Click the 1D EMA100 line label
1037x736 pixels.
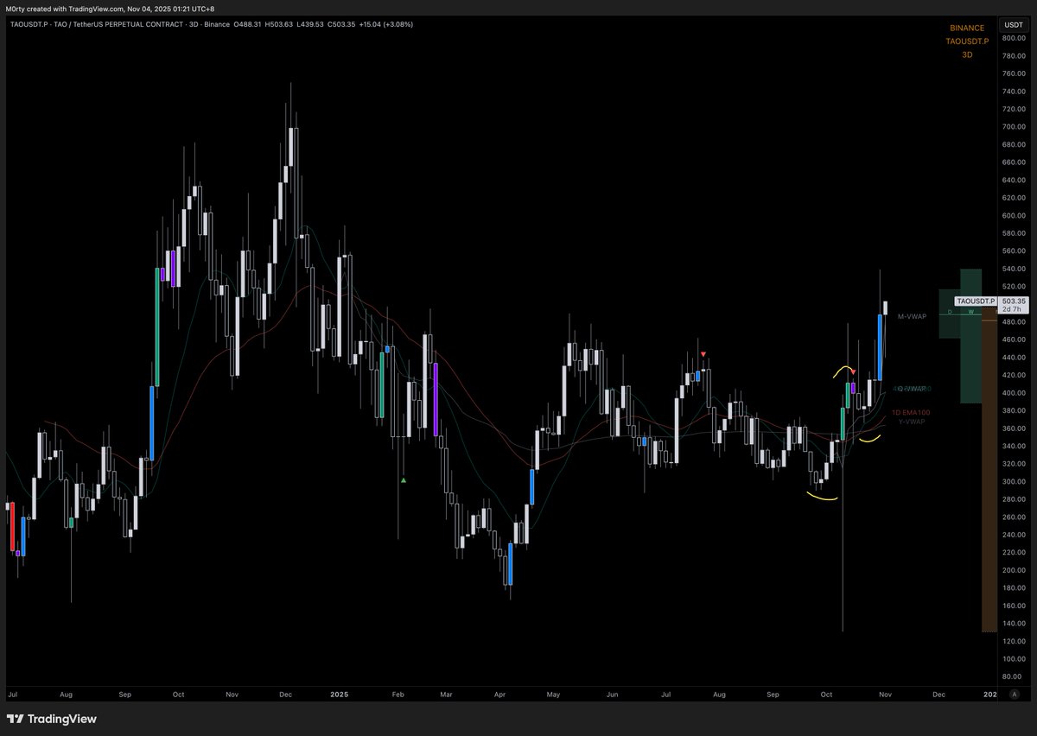tap(910, 413)
